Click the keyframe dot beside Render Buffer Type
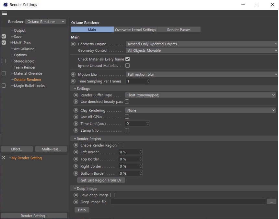The width and height of the screenshot is (279, 219). coord(76,95)
